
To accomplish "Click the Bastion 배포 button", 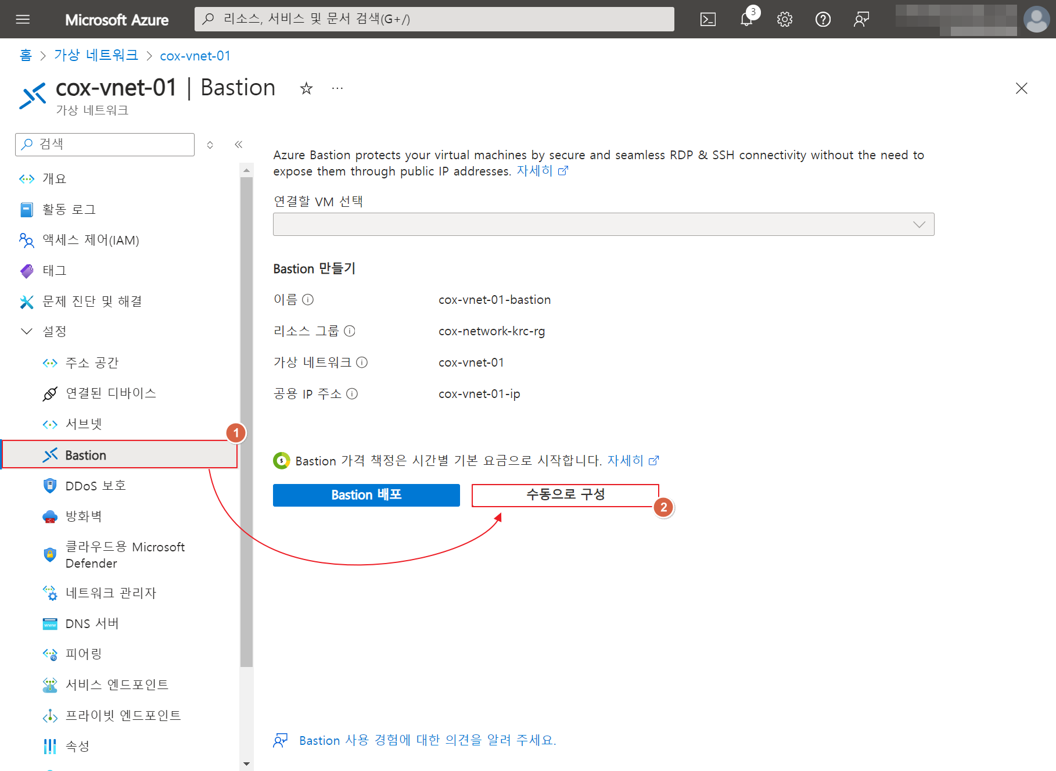I will 367,495.
